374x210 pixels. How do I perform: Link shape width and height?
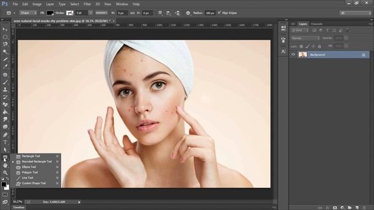133,13
